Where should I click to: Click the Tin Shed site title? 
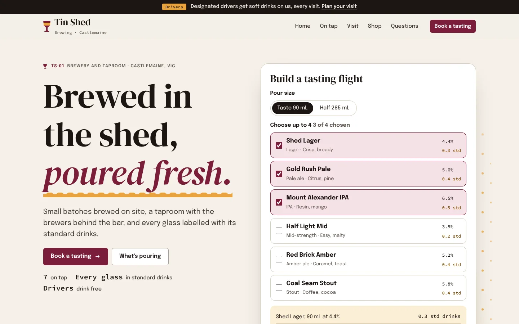(72, 22)
